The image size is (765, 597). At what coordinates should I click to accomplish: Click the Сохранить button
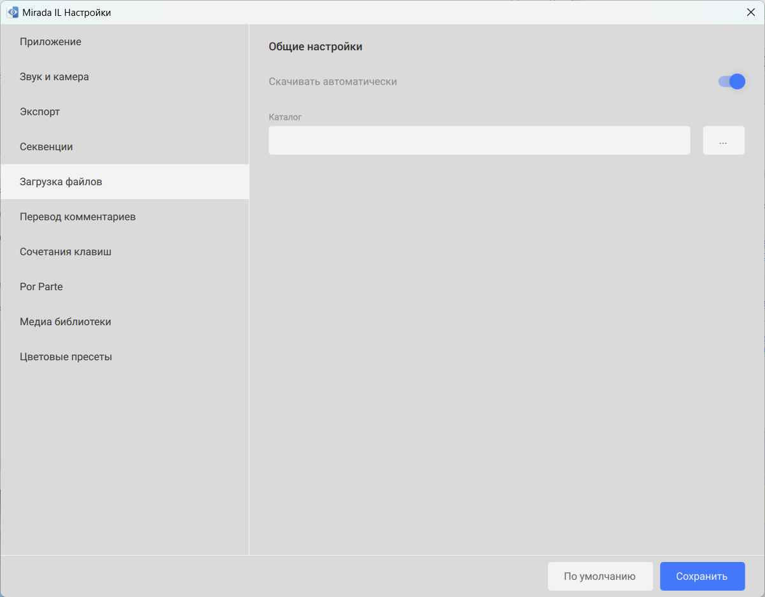coord(702,576)
